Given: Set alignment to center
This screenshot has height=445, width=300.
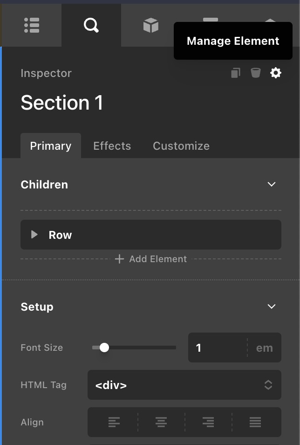Looking at the screenshot, I should pos(161,422).
